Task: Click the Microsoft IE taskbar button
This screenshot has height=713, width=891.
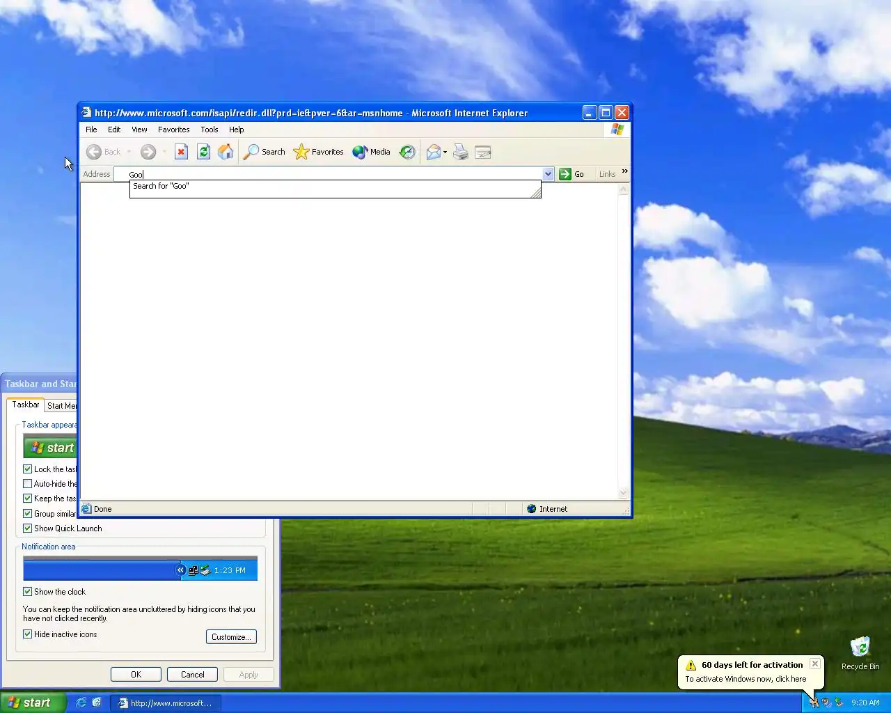Action: pyautogui.click(x=165, y=703)
